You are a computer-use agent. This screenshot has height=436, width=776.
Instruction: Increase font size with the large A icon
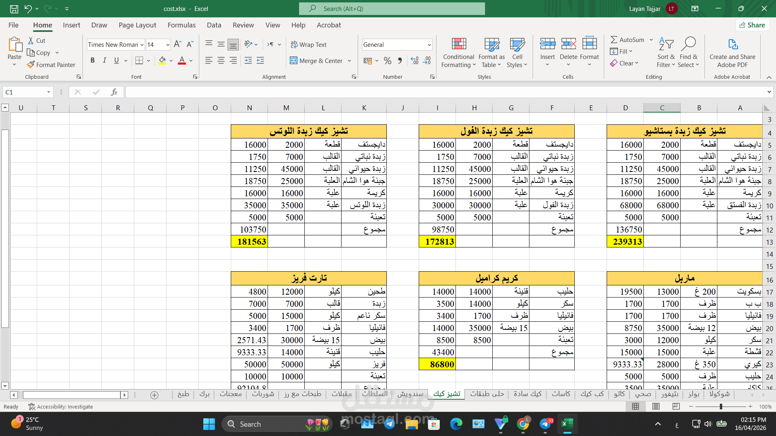pos(177,44)
